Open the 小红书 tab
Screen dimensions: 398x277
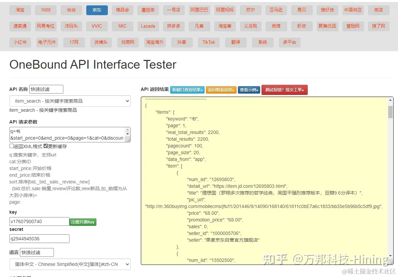point(20,42)
